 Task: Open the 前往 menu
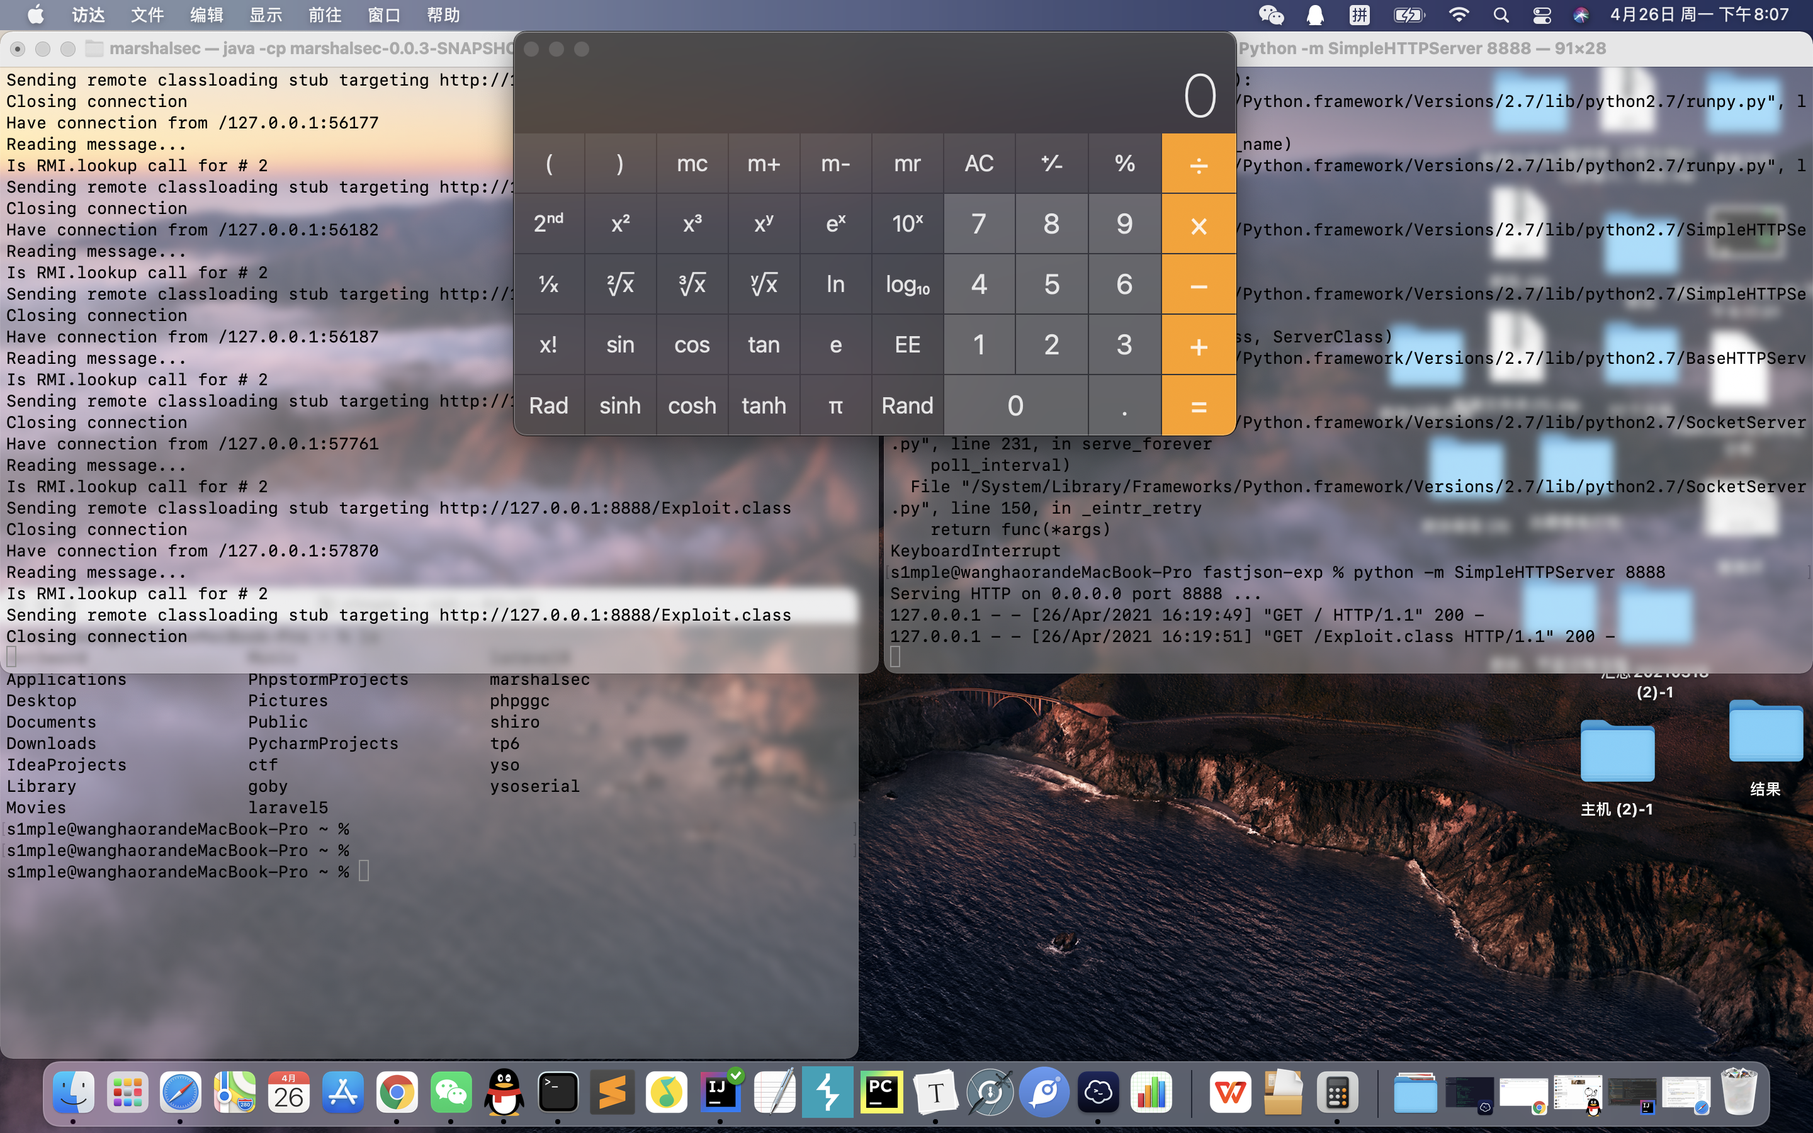click(x=325, y=15)
